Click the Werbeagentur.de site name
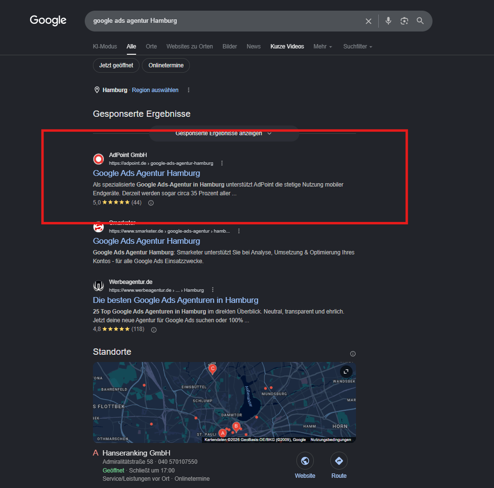 tap(131, 282)
